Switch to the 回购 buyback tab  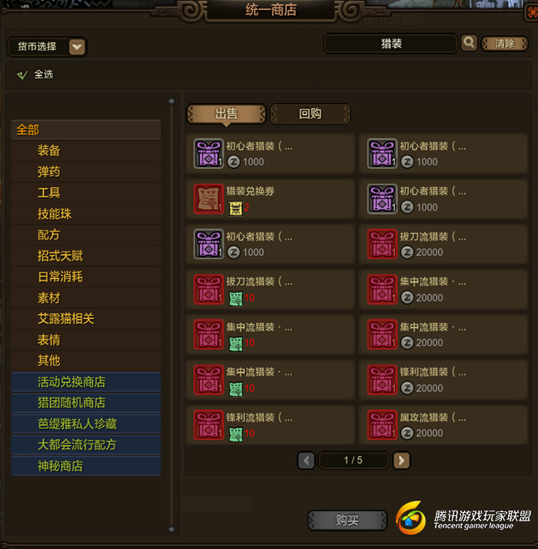click(x=311, y=114)
